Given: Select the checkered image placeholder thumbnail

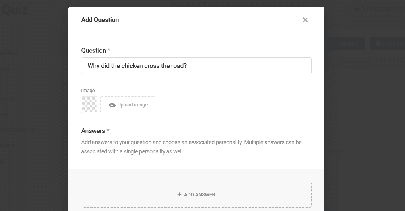Looking at the screenshot, I should (90, 105).
